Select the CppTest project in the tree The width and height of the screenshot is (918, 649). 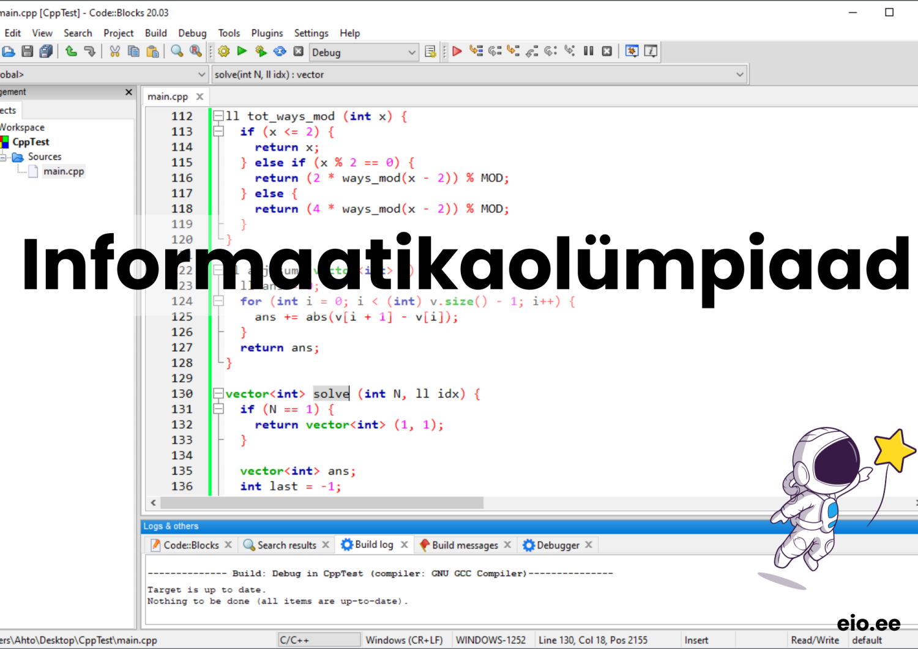[31, 142]
